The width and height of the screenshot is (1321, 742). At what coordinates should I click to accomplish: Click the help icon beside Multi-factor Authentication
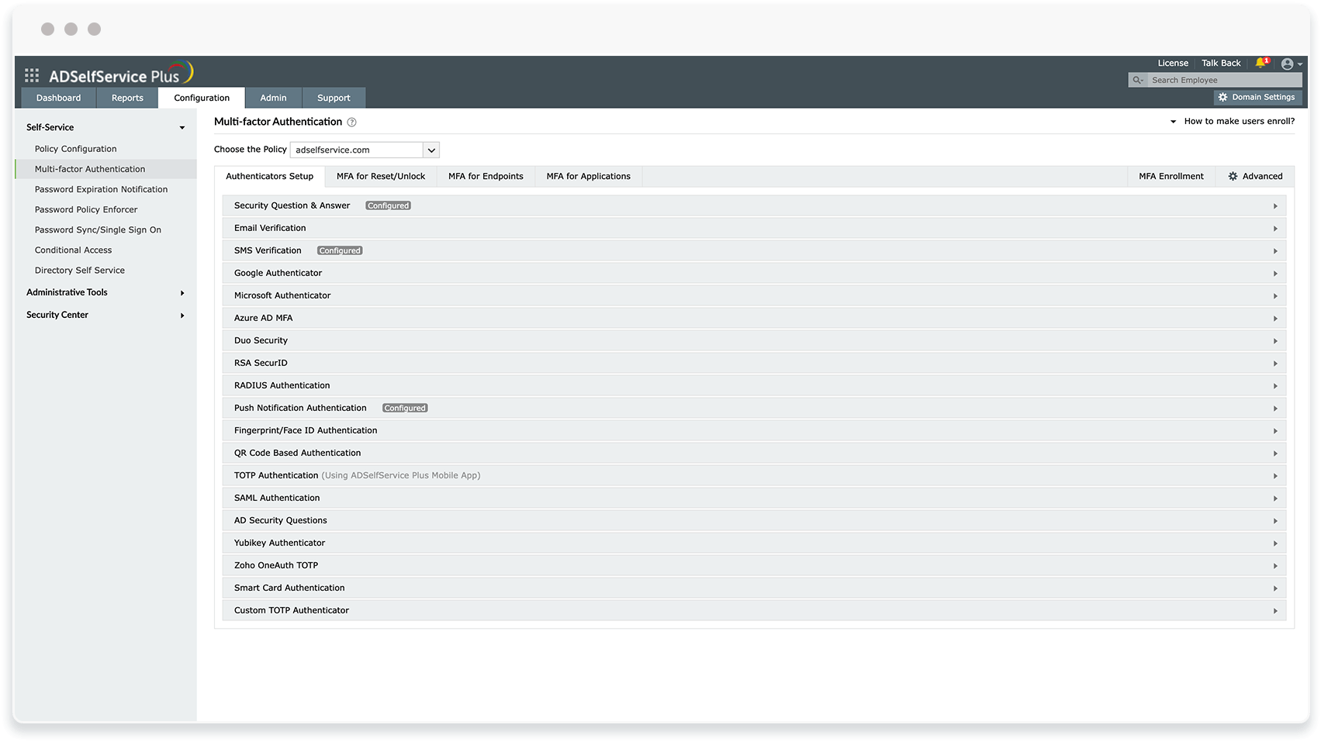351,122
